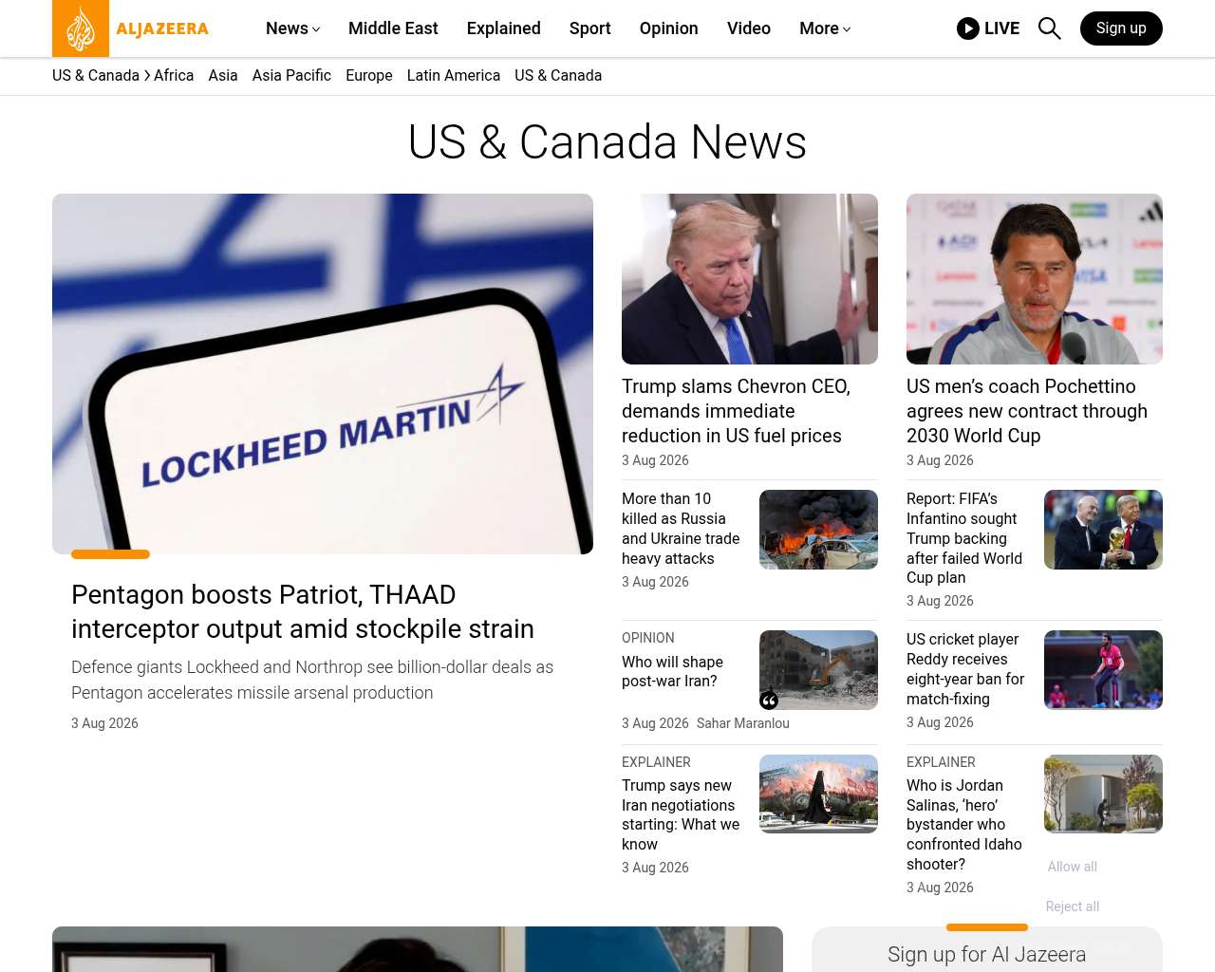Click the Allow all cookies button
Image resolution: width=1215 pixels, height=972 pixels.
(x=1073, y=867)
